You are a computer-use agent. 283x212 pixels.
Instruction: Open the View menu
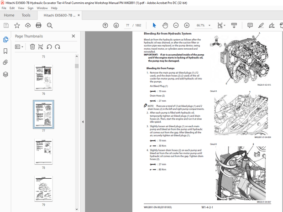tap(21, 8)
